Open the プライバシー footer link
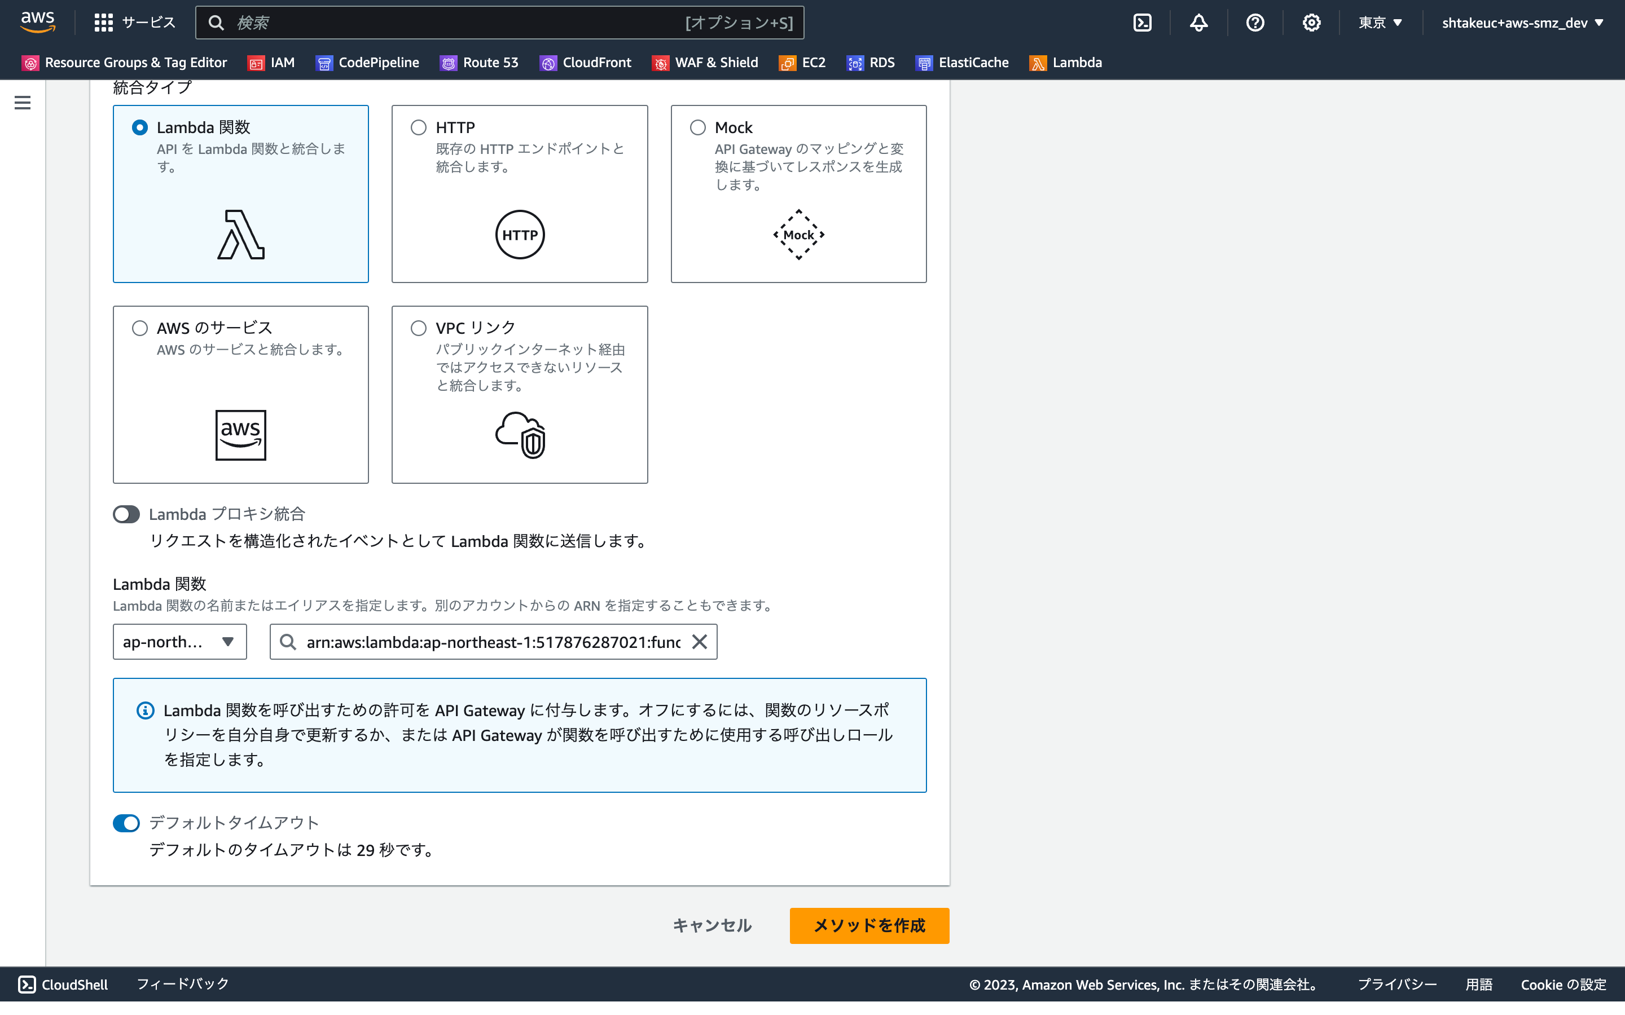 [1396, 984]
